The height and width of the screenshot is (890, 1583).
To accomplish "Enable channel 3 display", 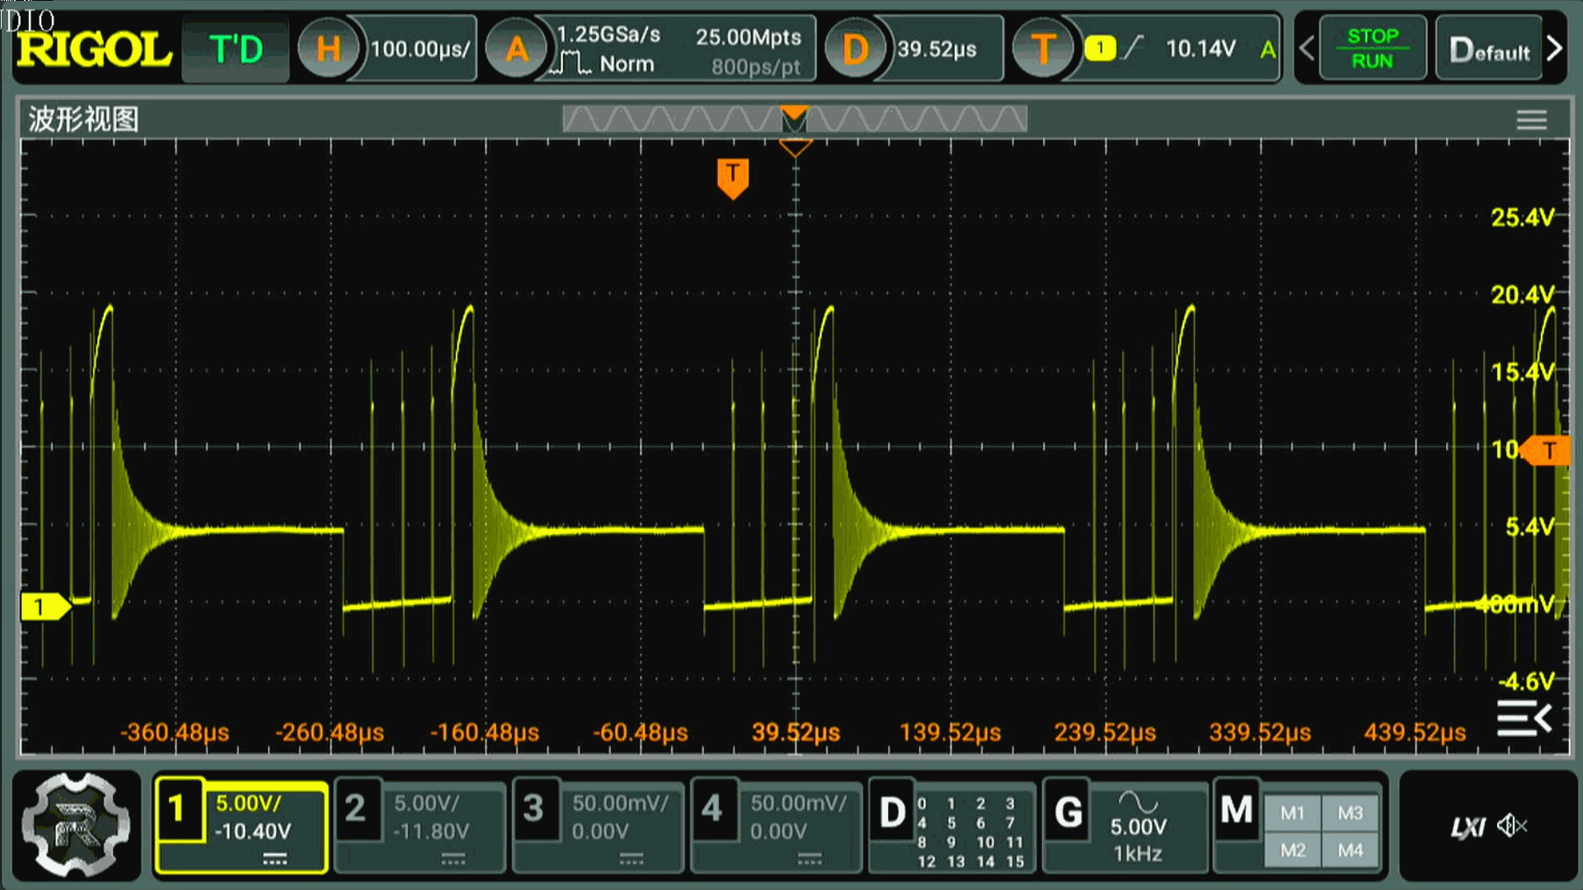I will point(533,809).
